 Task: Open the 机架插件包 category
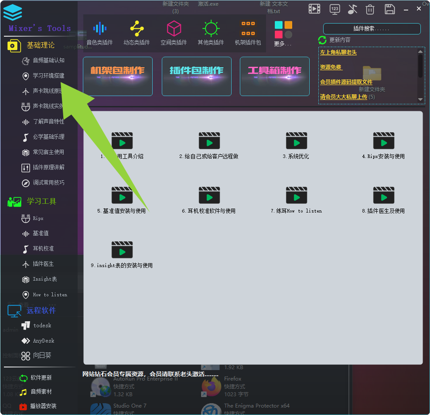point(248,33)
